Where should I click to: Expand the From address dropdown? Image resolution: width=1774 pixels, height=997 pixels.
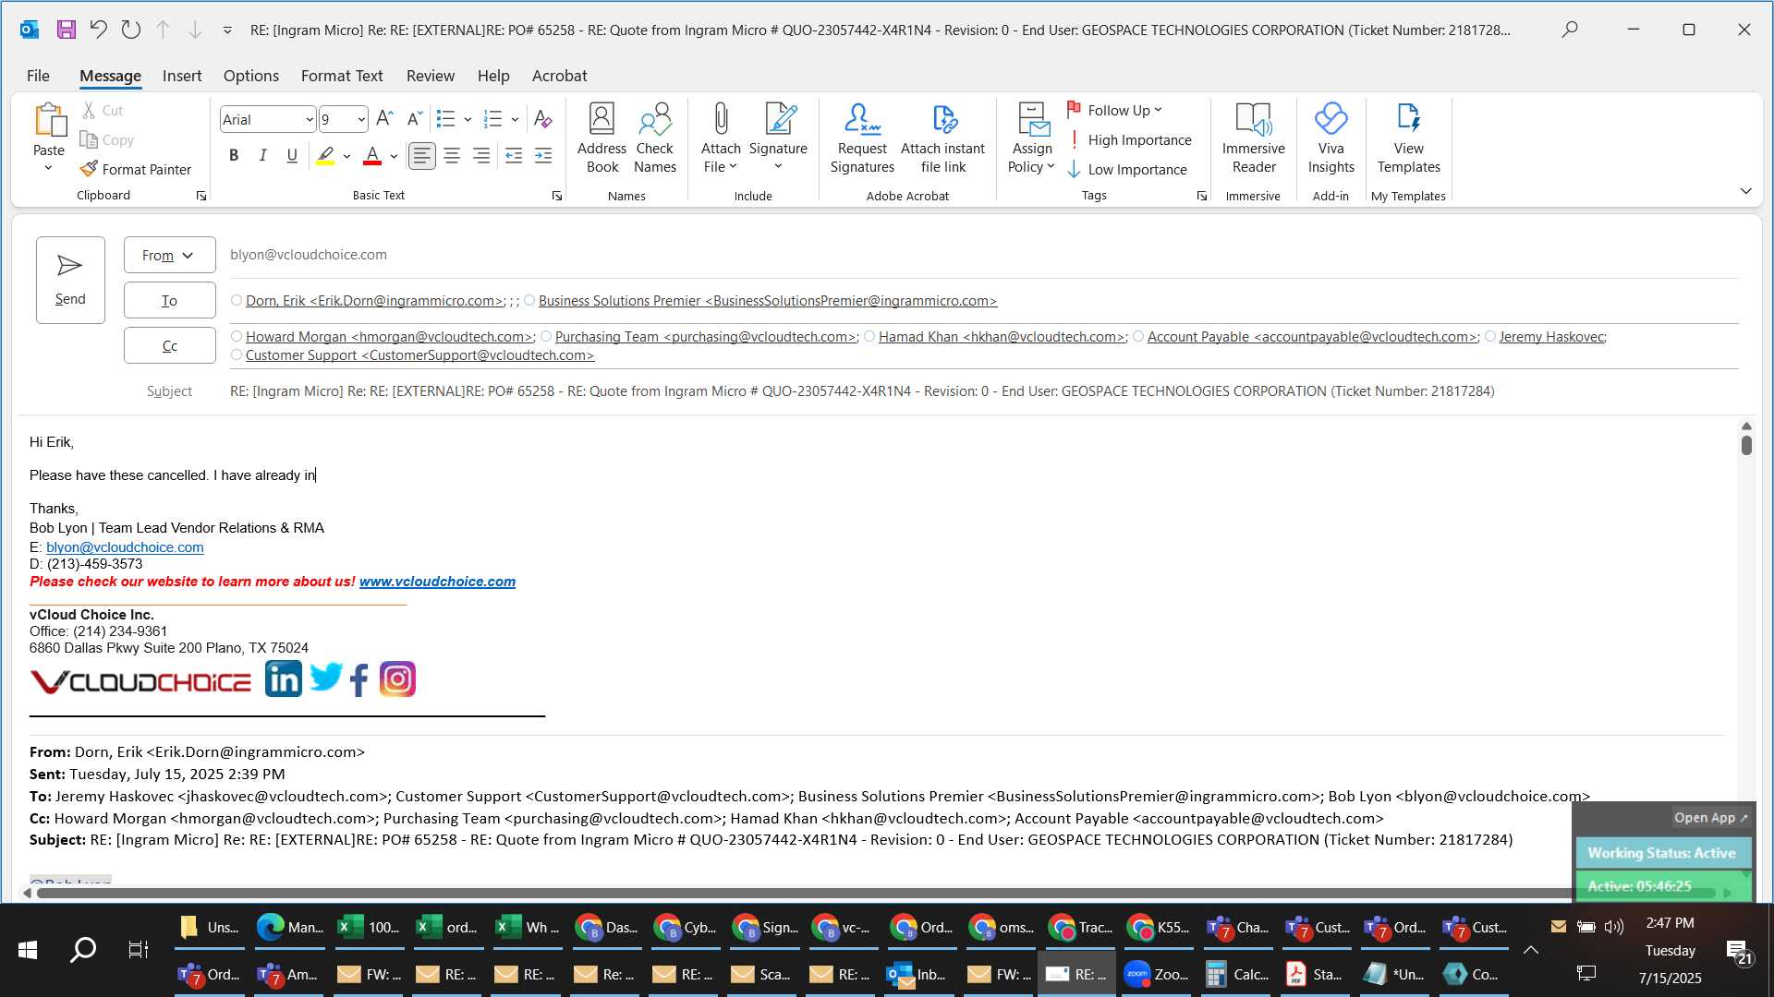pyautogui.click(x=169, y=256)
